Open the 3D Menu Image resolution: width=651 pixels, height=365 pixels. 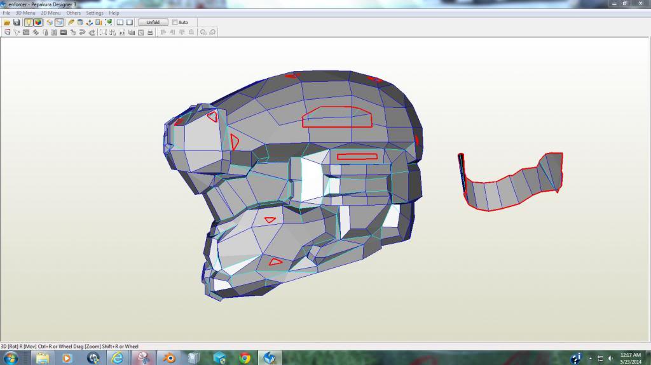point(25,13)
